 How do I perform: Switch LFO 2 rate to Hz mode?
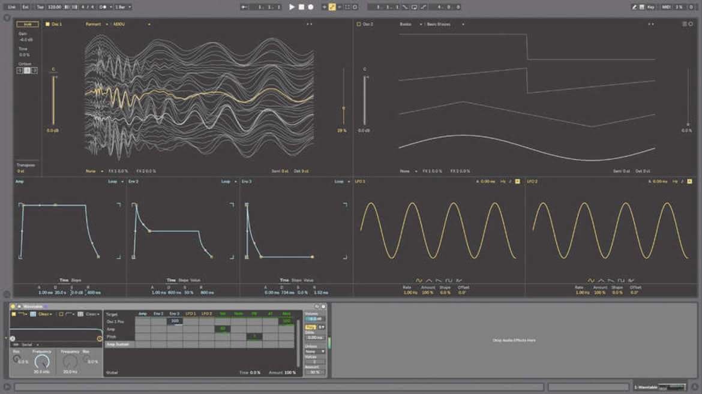674,181
